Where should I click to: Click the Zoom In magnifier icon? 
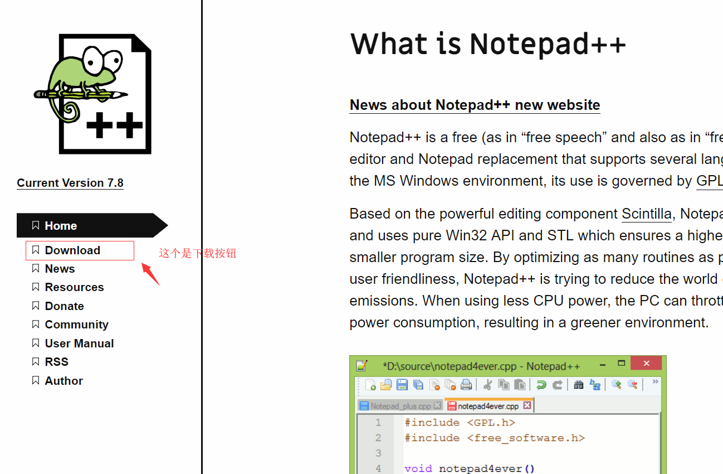tap(616, 384)
